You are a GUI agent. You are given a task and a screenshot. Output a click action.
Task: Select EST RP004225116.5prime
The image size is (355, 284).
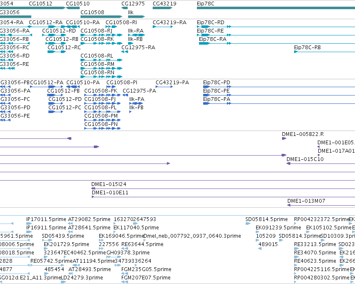322,270
